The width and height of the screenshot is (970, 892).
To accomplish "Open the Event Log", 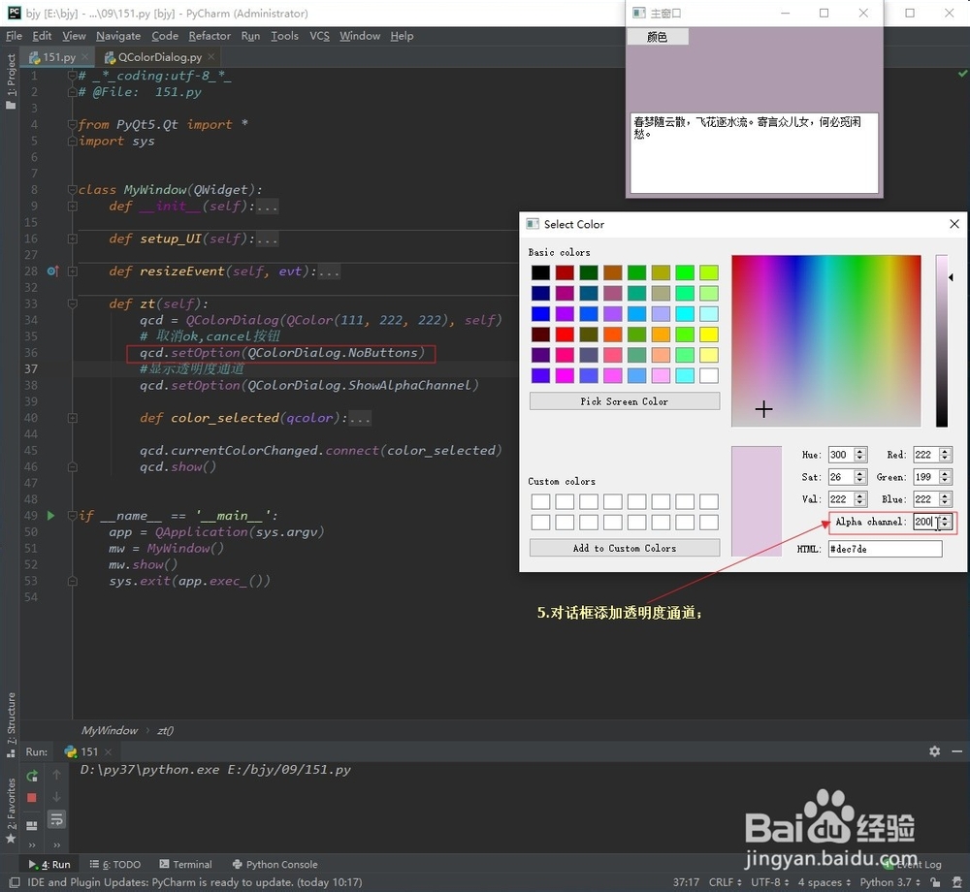I will [x=913, y=864].
